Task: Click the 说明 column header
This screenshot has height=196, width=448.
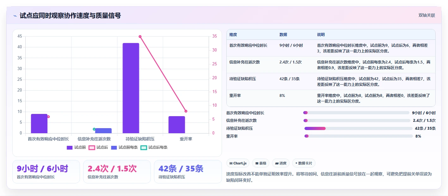Action: tap(321, 35)
